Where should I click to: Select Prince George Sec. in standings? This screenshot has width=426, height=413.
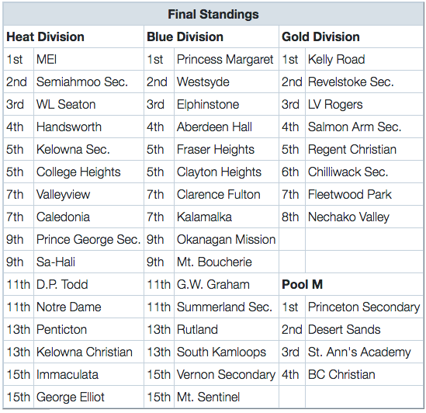[x=88, y=239]
